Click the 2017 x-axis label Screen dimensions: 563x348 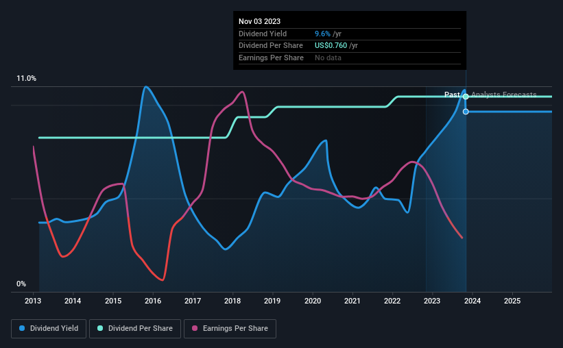click(x=193, y=301)
